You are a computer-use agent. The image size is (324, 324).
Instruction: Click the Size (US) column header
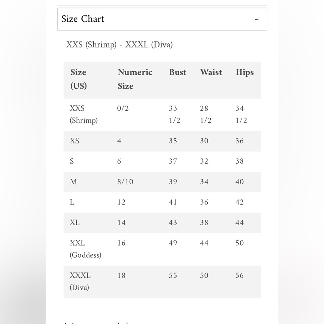pyautogui.click(x=79, y=79)
